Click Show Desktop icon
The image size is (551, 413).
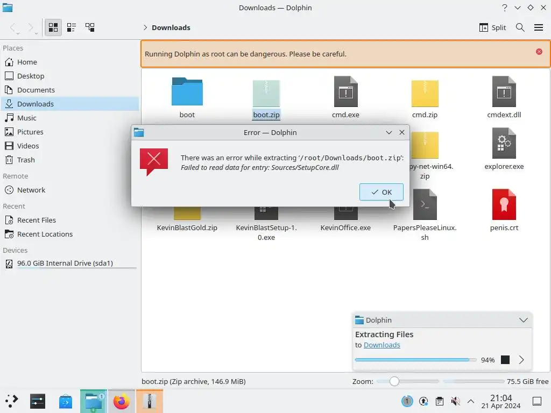pyautogui.click(x=537, y=401)
